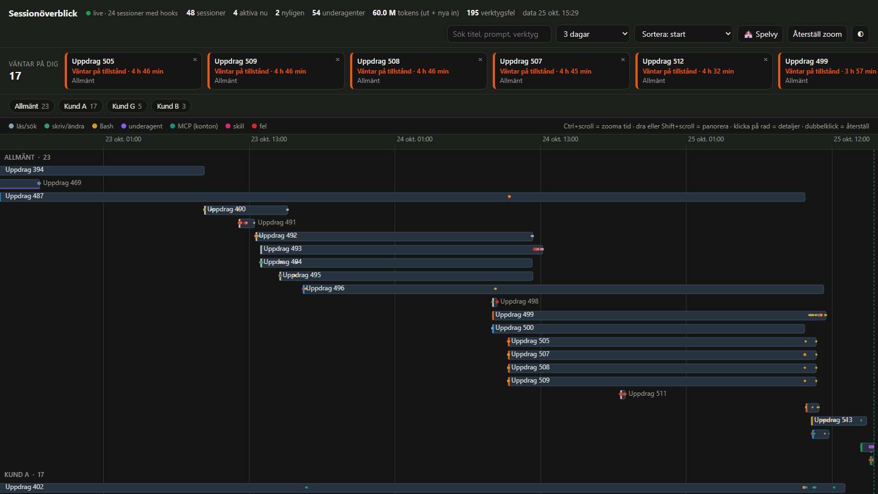The height and width of the screenshot is (494, 878).
Task: Toggle the läs/sök legend filter
Action: click(23, 126)
